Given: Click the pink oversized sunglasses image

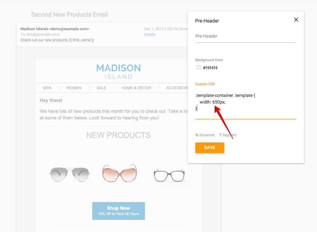Looking at the screenshot, I should (119, 173).
